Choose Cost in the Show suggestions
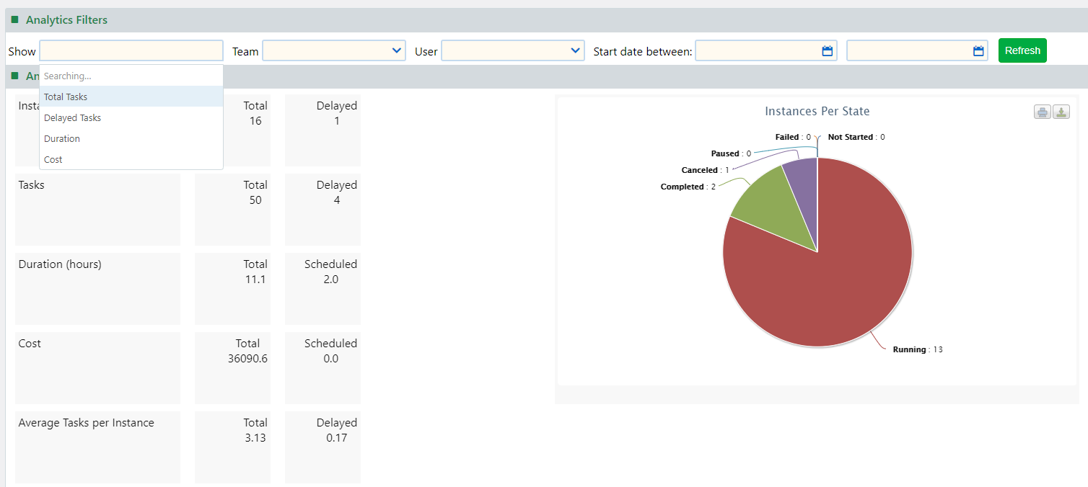Screen dimensions: 1088x487 pyautogui.click(x=53, y=159)
